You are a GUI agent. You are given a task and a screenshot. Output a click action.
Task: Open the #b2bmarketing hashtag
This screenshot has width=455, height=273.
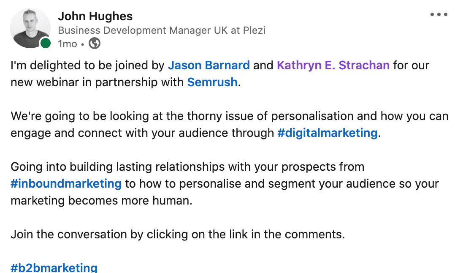(54, 268)
